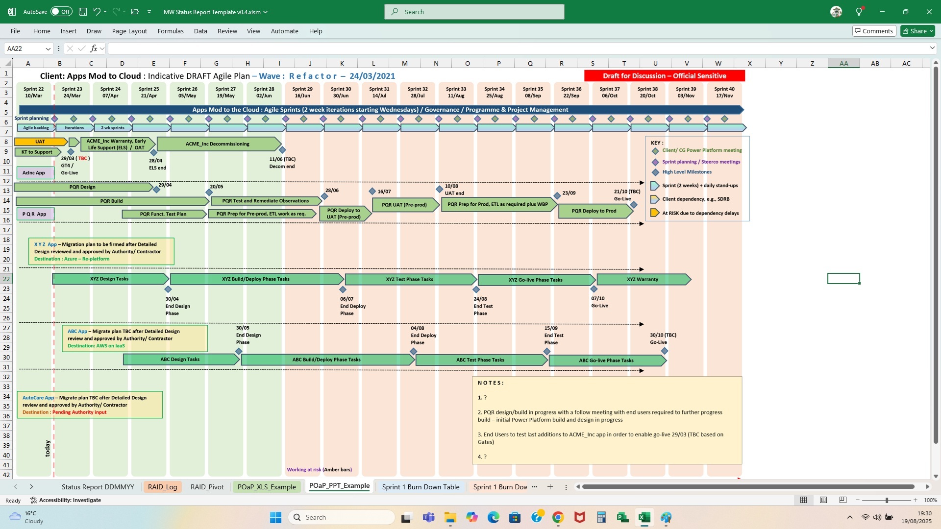
Task: Click the Redo icon
Action: click(x=116, y=11)
